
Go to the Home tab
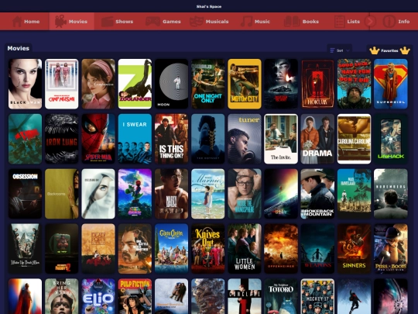tap(26, 22)
